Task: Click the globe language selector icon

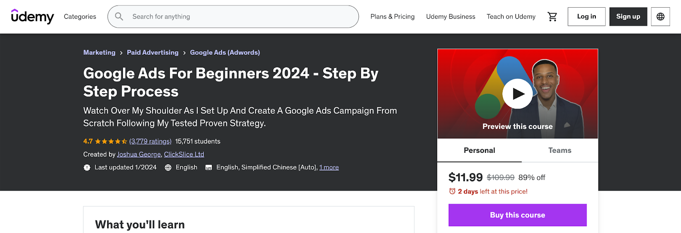Action: point(660,17)
